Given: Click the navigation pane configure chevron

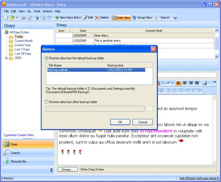Looking at the screenshot, I should point(51,170).
